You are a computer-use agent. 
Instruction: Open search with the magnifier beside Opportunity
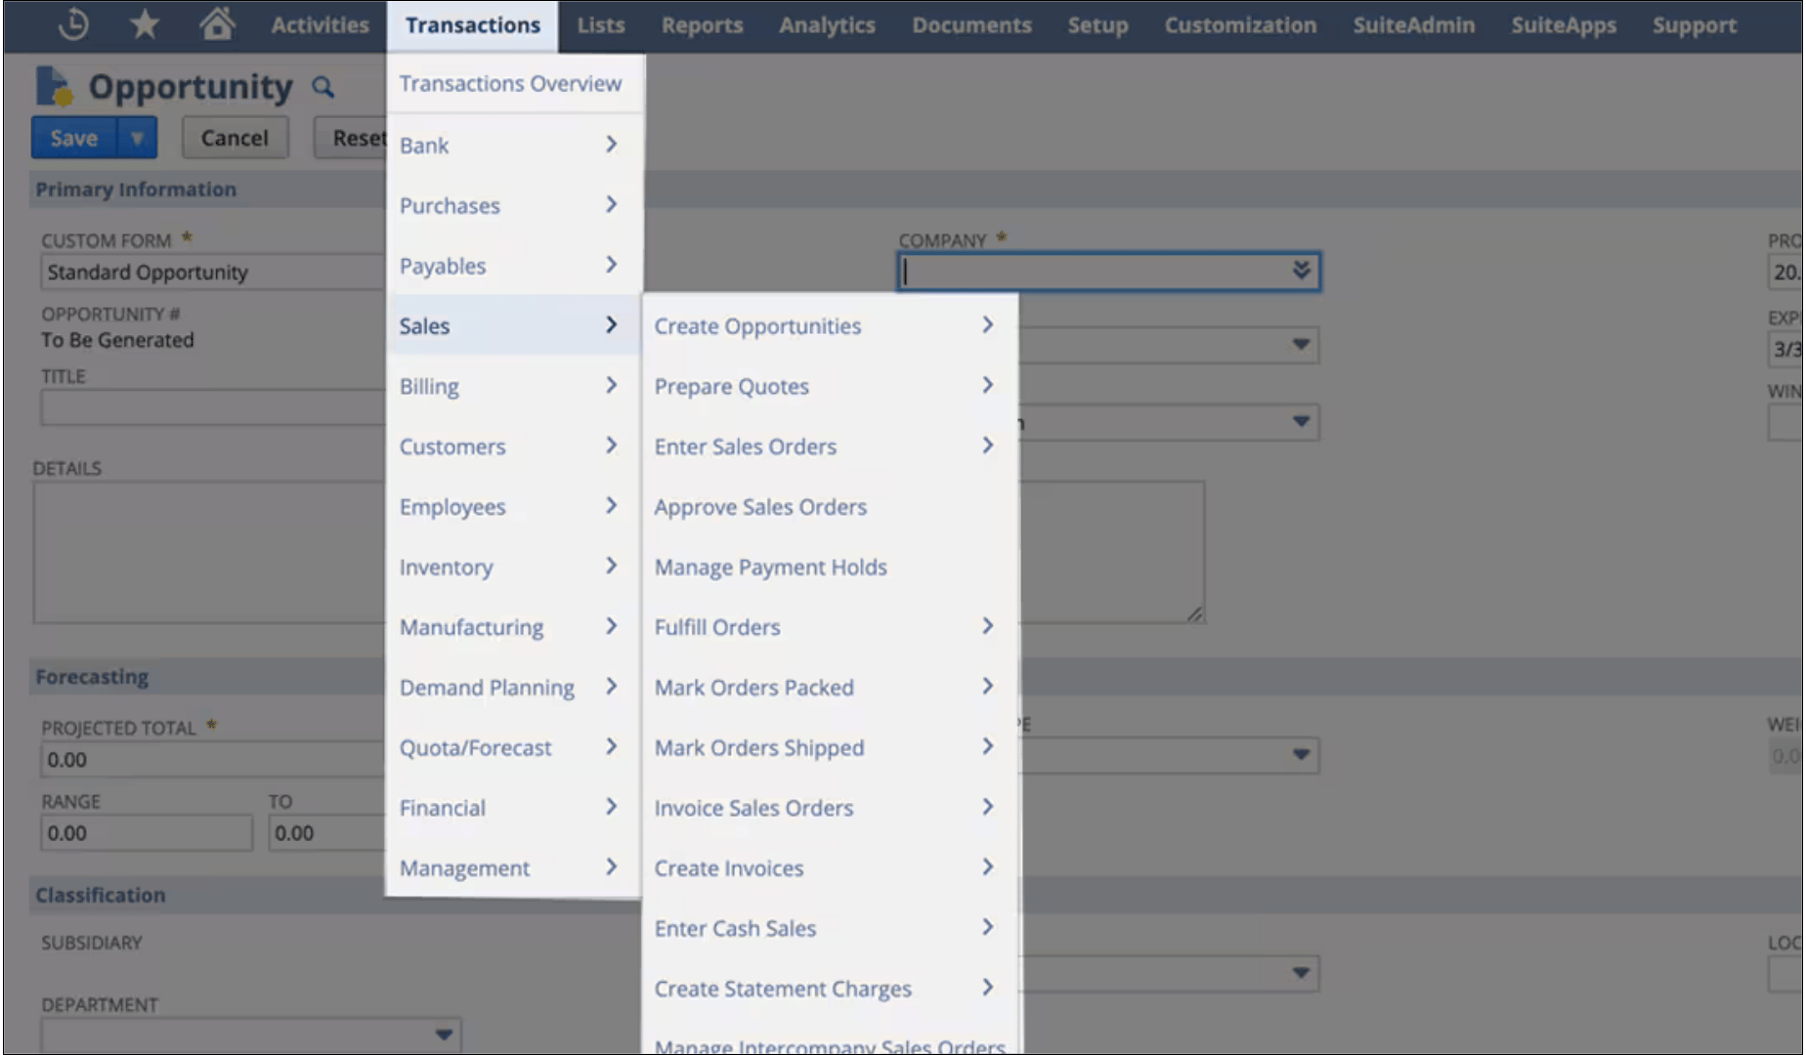(323, 87)
